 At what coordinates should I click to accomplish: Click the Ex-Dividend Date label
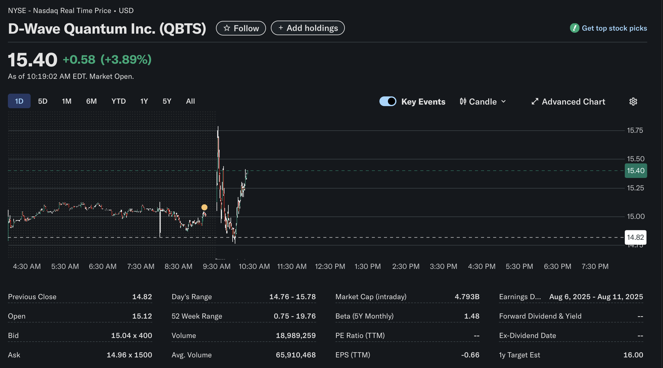pos(527,336)
